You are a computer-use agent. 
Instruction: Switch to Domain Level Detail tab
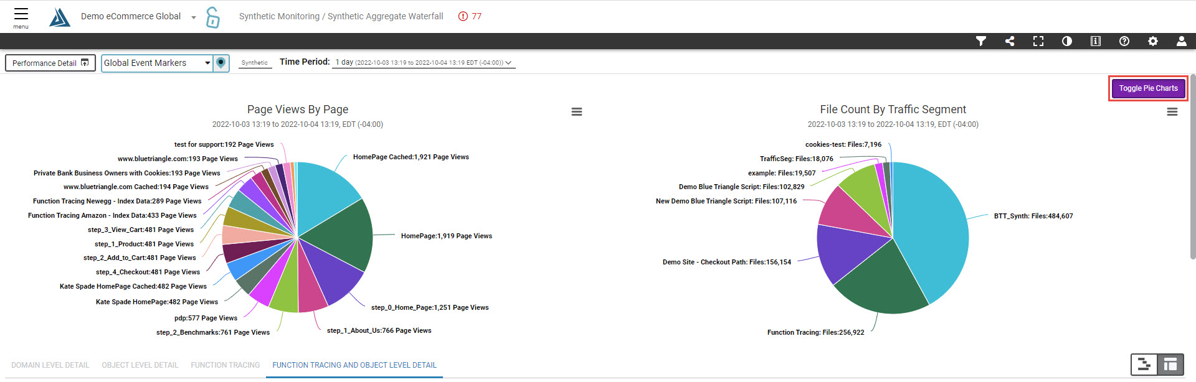click(50, 365)
